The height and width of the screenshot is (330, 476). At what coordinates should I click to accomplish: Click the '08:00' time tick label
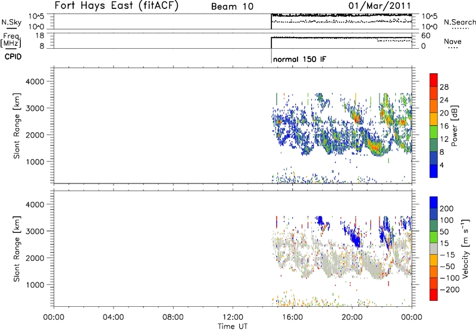173,317
